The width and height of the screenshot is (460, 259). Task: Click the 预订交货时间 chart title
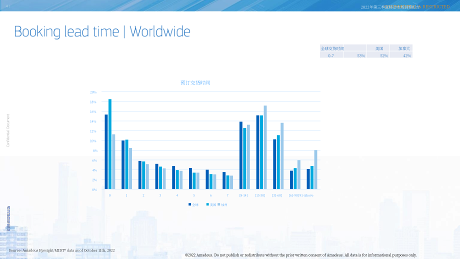pyautogui.click(x=195, y=82)
